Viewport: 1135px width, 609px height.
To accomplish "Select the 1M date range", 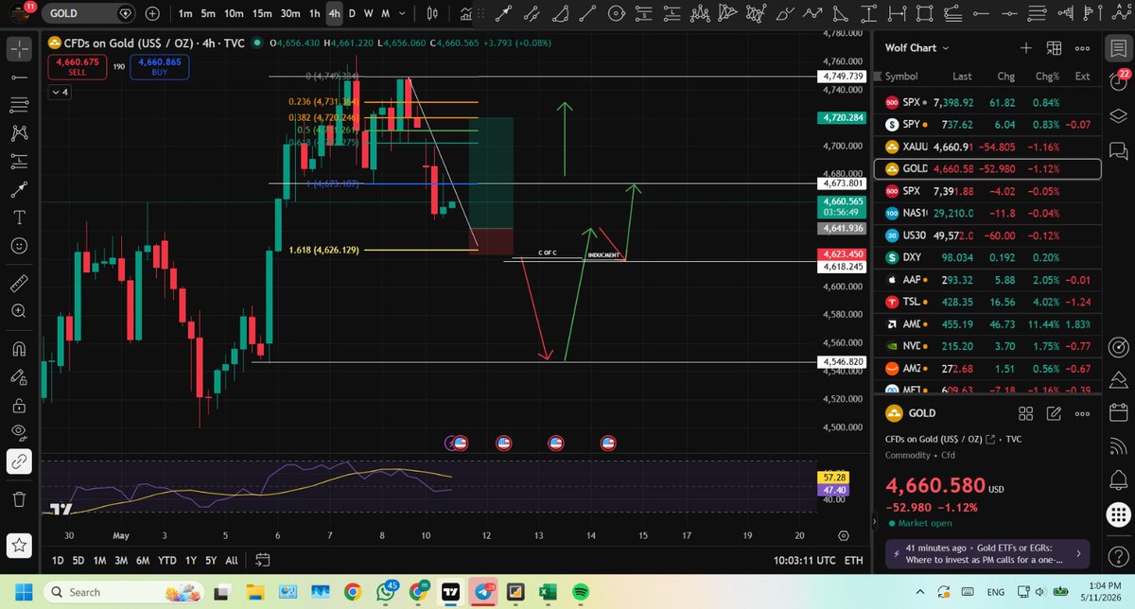I will (99, 561).
